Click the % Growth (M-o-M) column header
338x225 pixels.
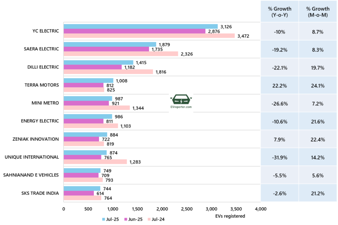point(318,12)
